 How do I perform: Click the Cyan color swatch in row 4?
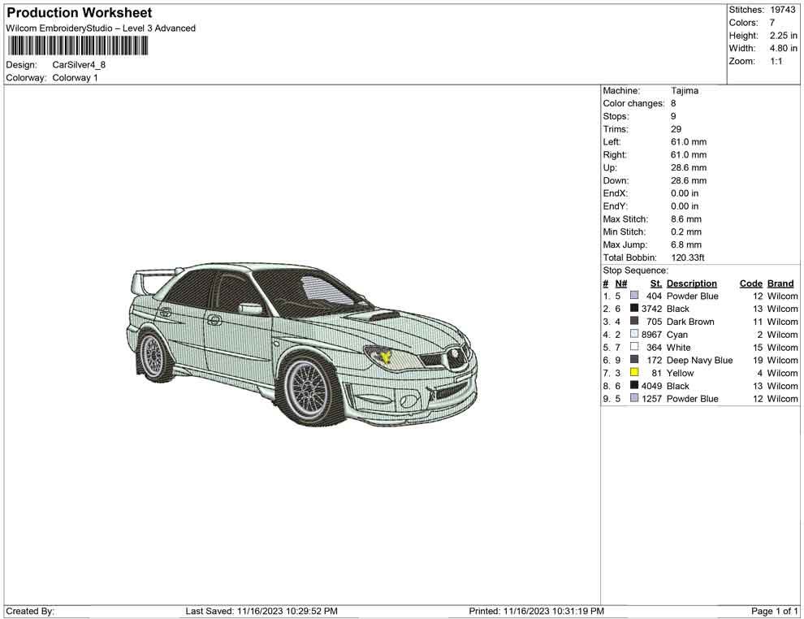(x=634, y=334)
